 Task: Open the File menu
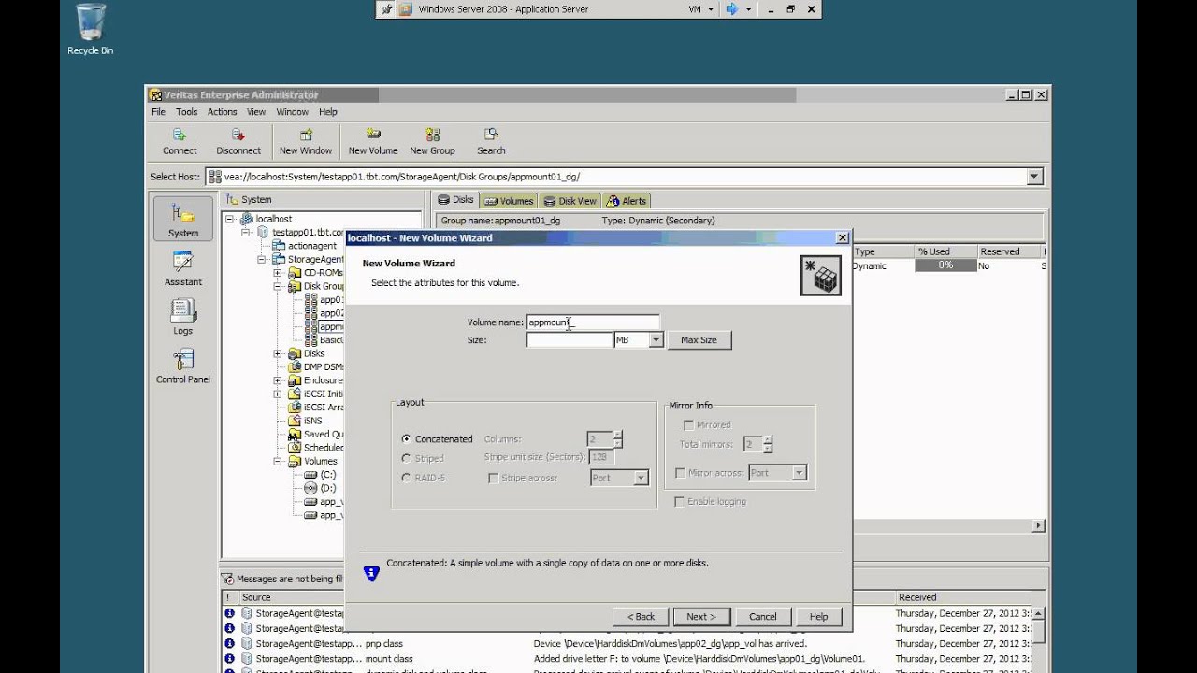click(158, 112)
